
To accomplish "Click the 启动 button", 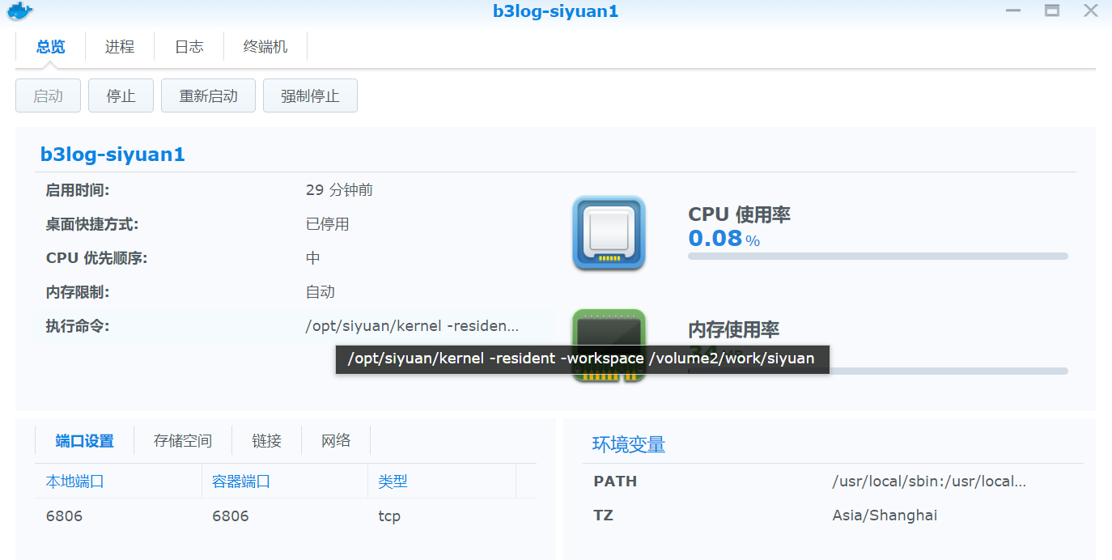I will (x=48, y=95).
